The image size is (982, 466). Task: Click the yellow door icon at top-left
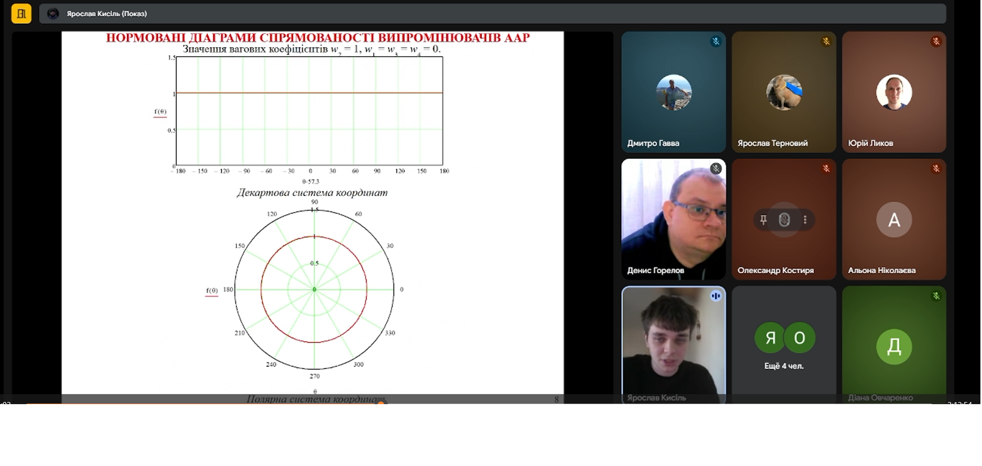21,14
